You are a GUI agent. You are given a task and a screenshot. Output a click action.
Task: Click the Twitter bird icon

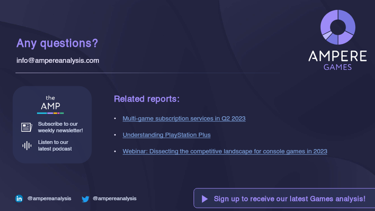(x=85, y=199)
